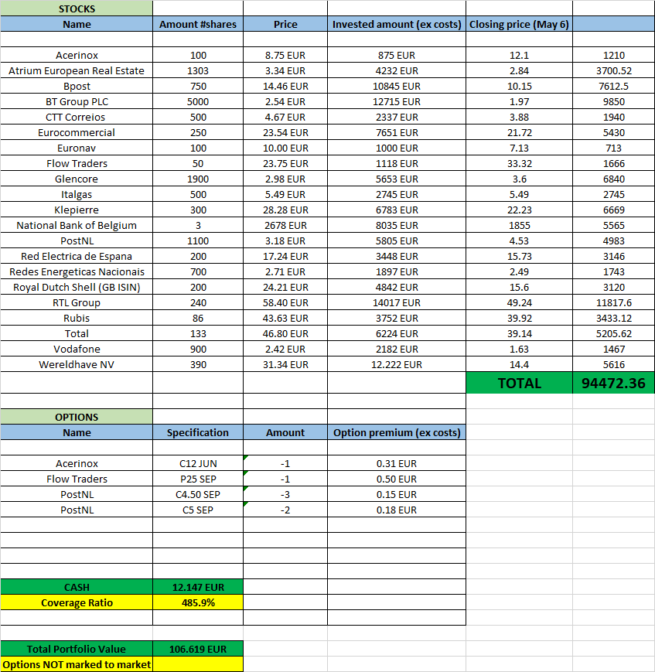Image resolution: width=655 pixels, height=672 pixels.
Task: Click 'Royal Dutch Shell (GB ISIN)' cell
Action: click(x=77, y=286)
